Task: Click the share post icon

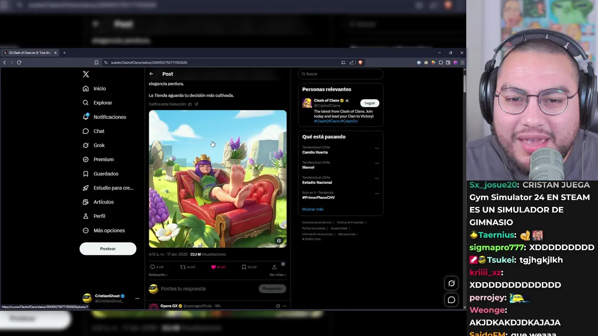Action: 274,267
